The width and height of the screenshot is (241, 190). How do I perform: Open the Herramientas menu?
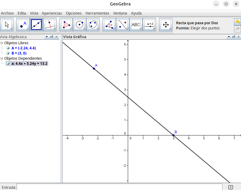[x=97, y=13]
